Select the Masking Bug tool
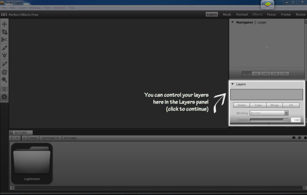 click(x=4, y=56)
